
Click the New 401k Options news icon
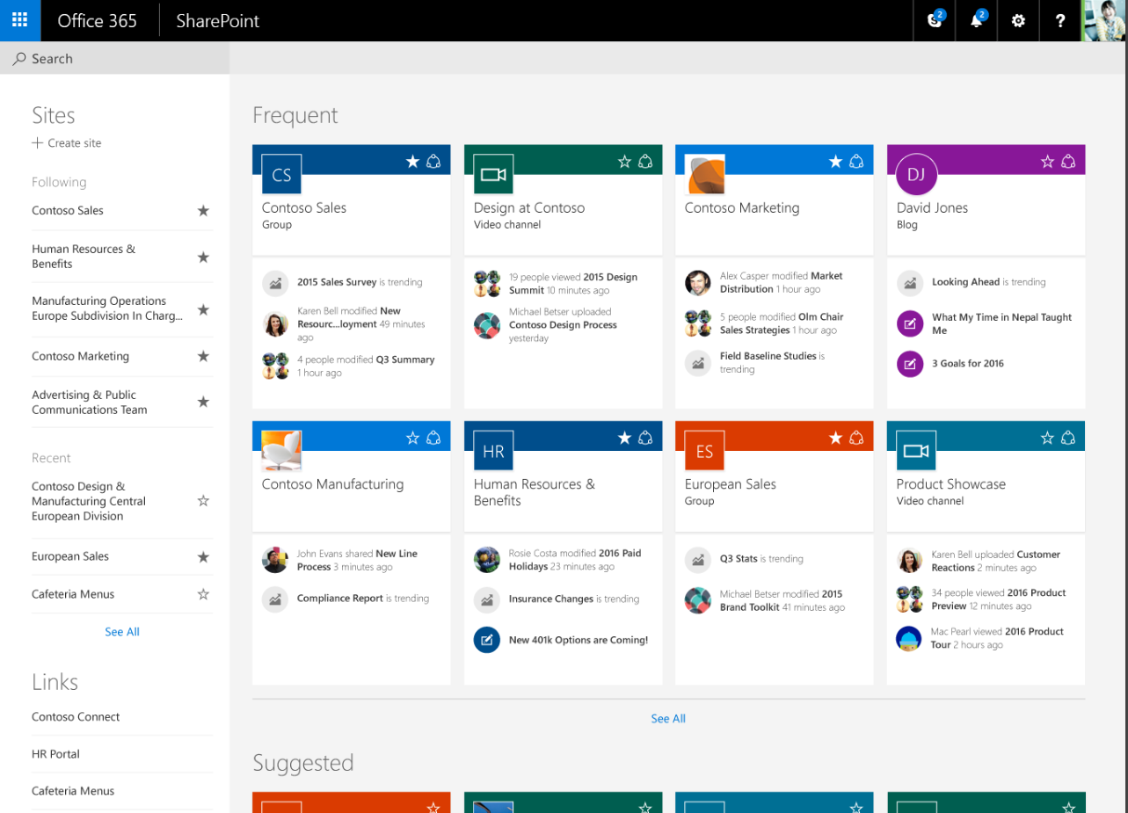487,639
